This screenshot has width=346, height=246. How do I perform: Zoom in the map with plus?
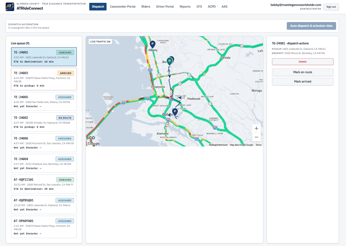pyautogui.click(x=256, y=128)
